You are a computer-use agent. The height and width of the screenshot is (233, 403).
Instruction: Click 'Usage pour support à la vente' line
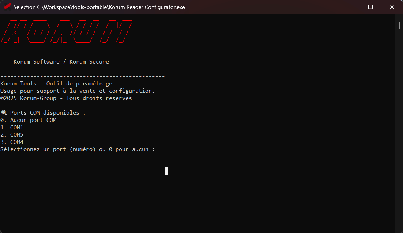[x=78, y=91]
